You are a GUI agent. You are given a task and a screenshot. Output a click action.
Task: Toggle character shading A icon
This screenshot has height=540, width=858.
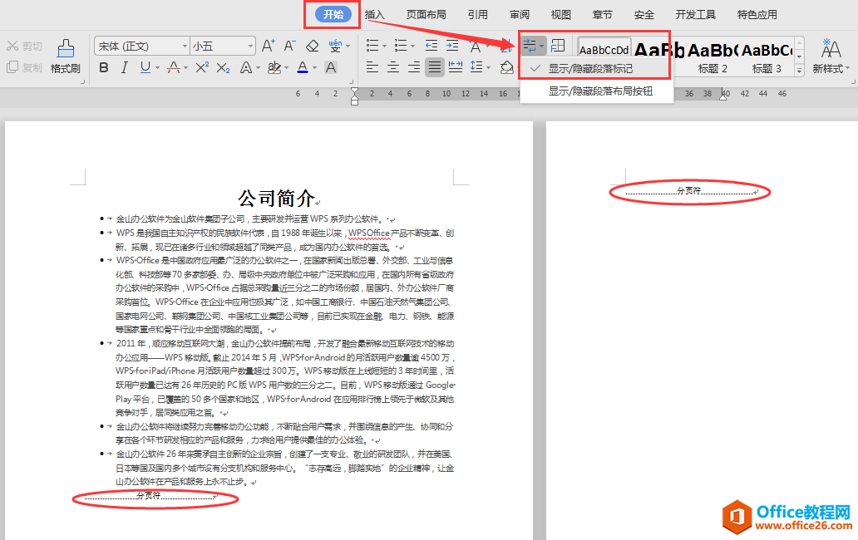pos(331,67)
